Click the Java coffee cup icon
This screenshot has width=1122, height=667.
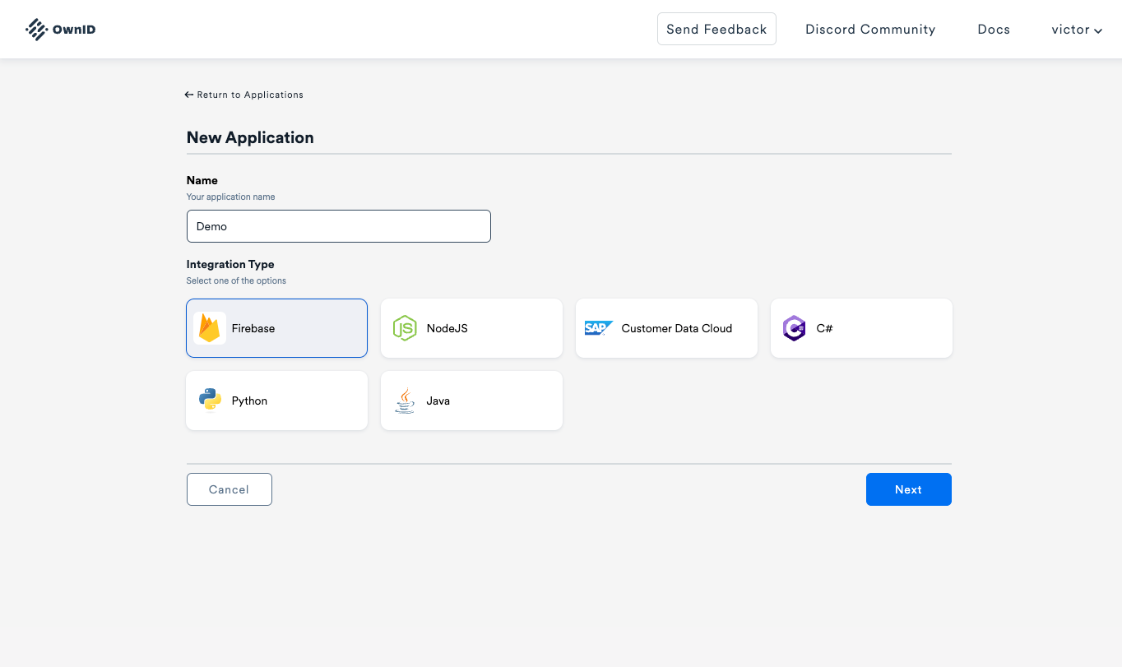coord(405,401)
